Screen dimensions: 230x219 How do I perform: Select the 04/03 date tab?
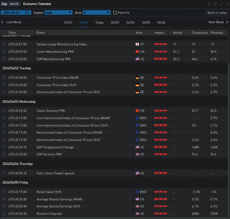click(115, 22)
